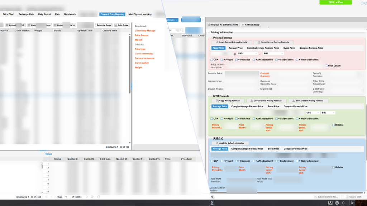Select Event Price tab in Pricing Formula

tap(289, 48)
